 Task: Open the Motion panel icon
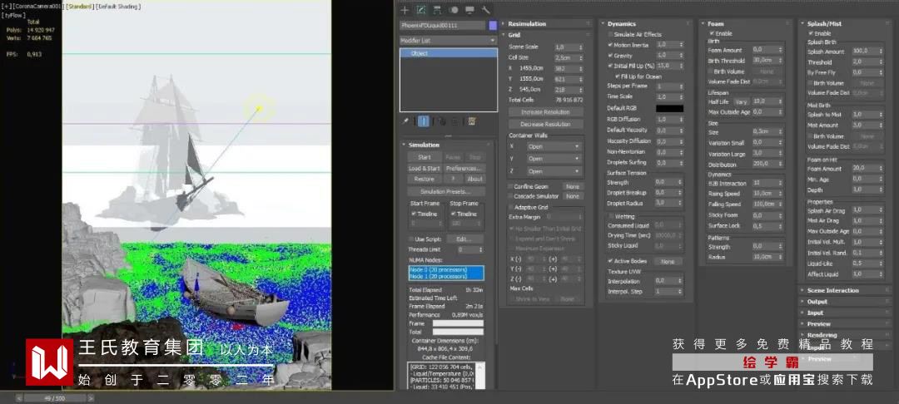[454, 10]
